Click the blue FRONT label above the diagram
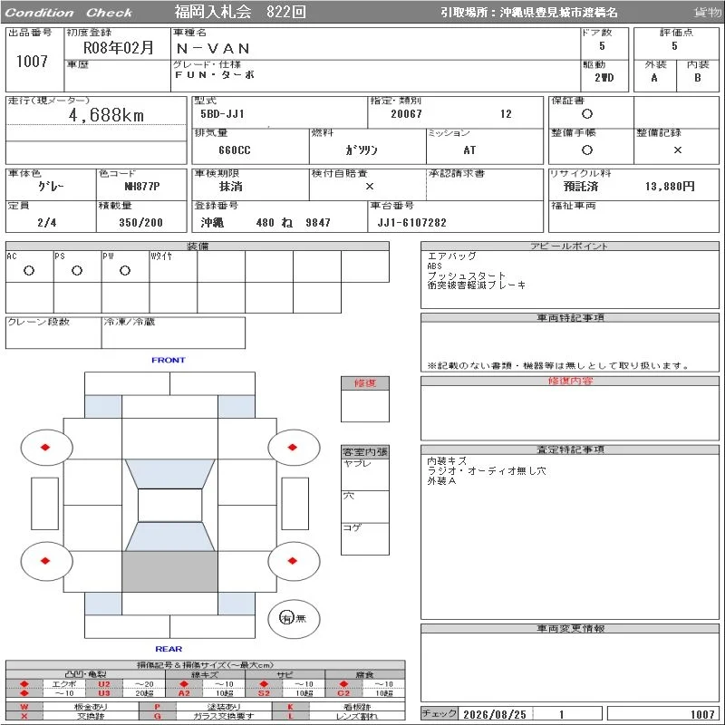The image size is (725, 725). pos(169,360)
